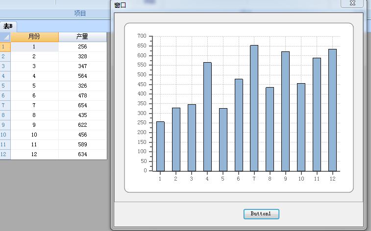Click the 产量 cell with value 622
Screen dimensions: 371x231
pyautogui.click(x=82, y=125)
